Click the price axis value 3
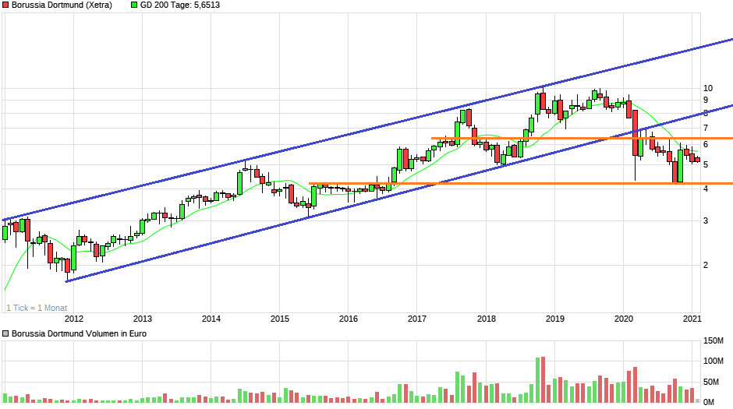The image size is (733, 409). click(706, 220)
